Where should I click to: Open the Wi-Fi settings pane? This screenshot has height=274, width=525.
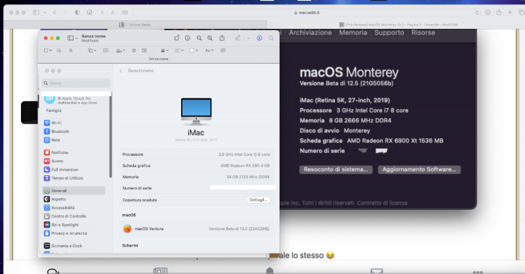(53, 123)
